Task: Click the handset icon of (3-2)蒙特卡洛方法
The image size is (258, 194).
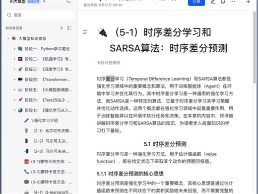Action: 26,172
